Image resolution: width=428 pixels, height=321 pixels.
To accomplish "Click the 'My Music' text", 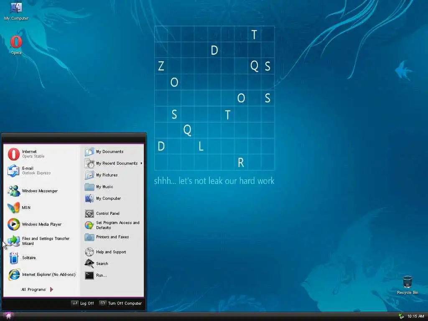I will 104,187.
